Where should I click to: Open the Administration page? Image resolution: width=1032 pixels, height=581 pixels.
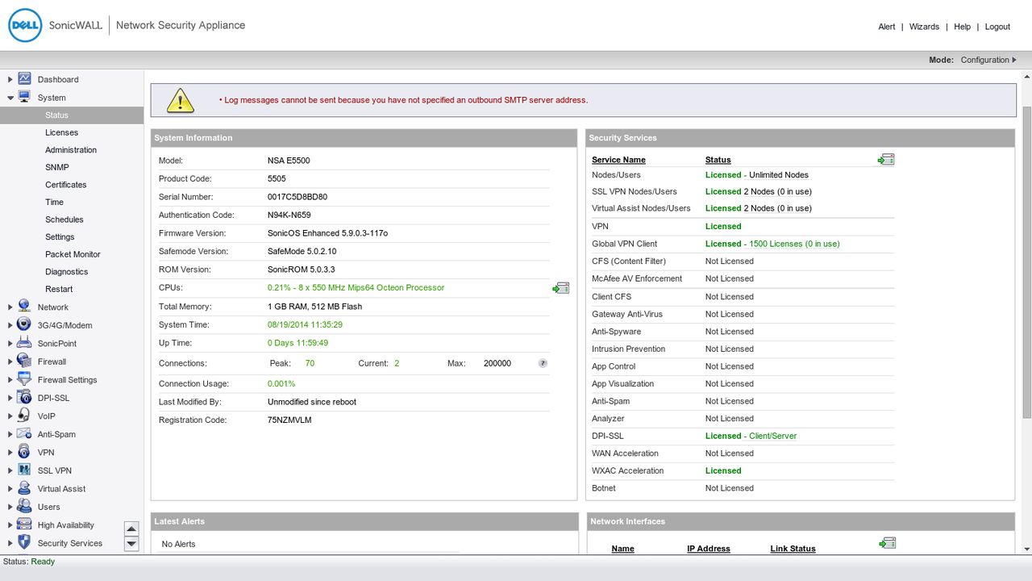[x=71, y=150]
